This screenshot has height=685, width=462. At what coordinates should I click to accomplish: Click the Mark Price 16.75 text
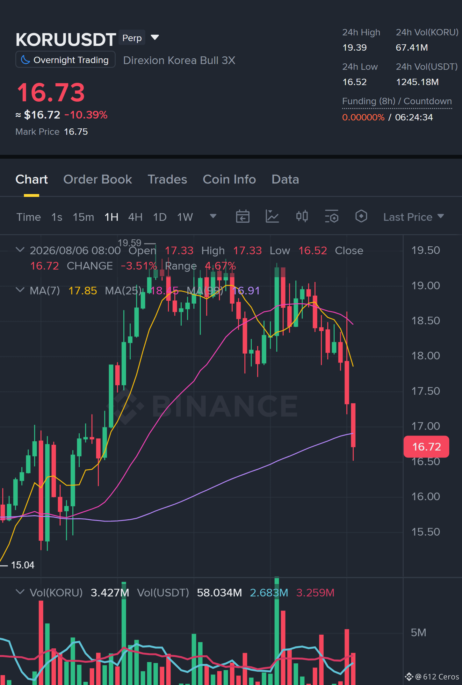pyautogui.click(x=52, y=132)
